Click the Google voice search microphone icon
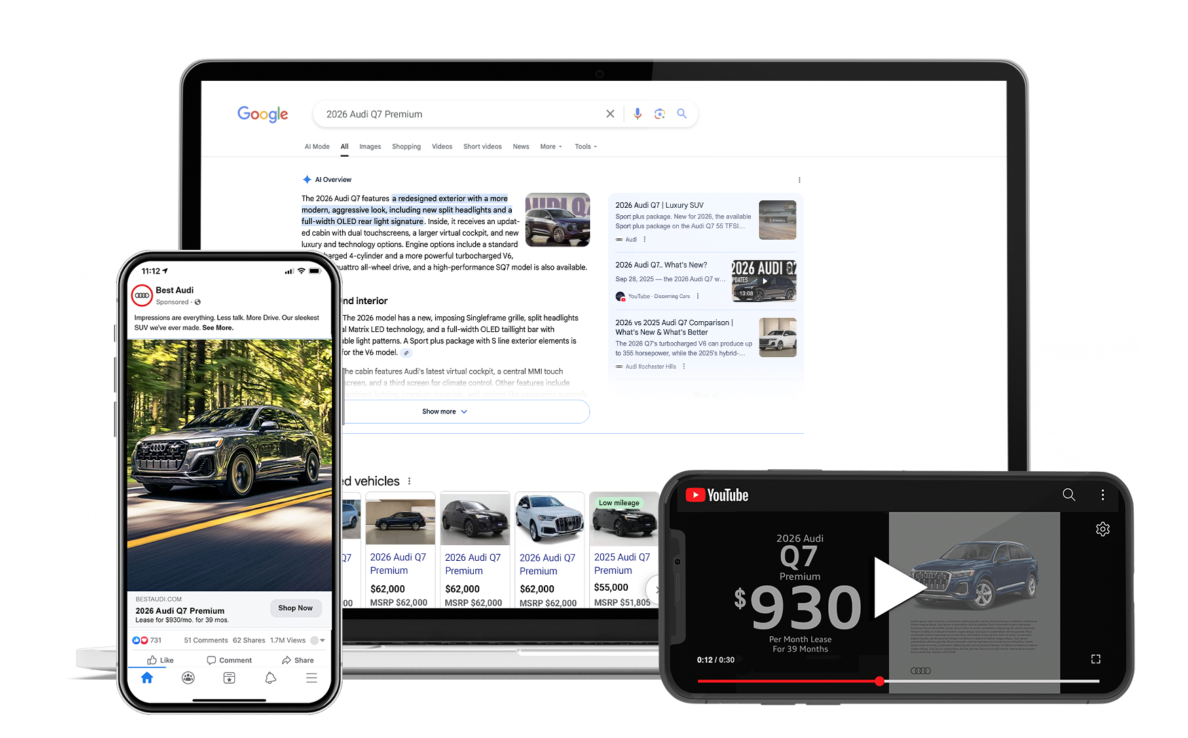Screen dimensions: 1188x738 coord(637,114)
